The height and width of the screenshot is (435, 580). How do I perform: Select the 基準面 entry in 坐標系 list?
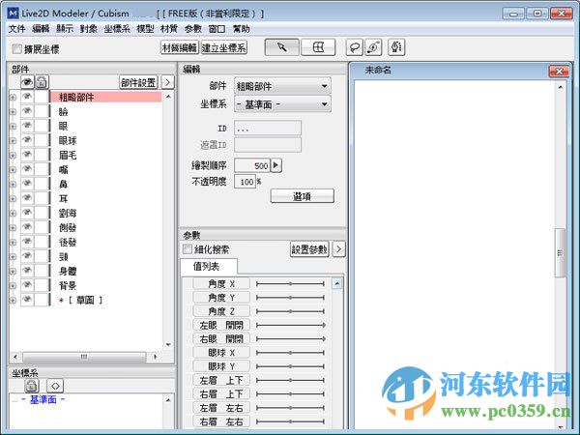tap(43, 400)
